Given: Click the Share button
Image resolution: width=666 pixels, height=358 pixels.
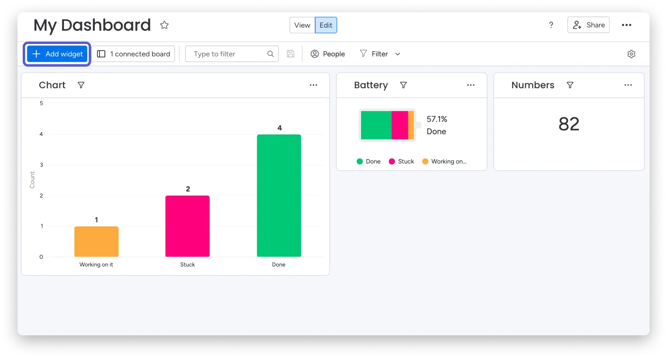Looking at the screenshot, I should [x=588, y=25].
